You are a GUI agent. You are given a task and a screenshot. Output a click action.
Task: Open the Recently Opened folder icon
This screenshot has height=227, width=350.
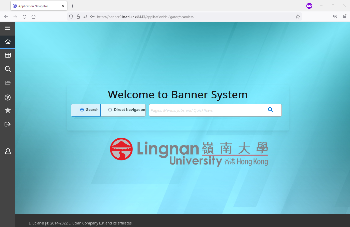coord(8,83)
